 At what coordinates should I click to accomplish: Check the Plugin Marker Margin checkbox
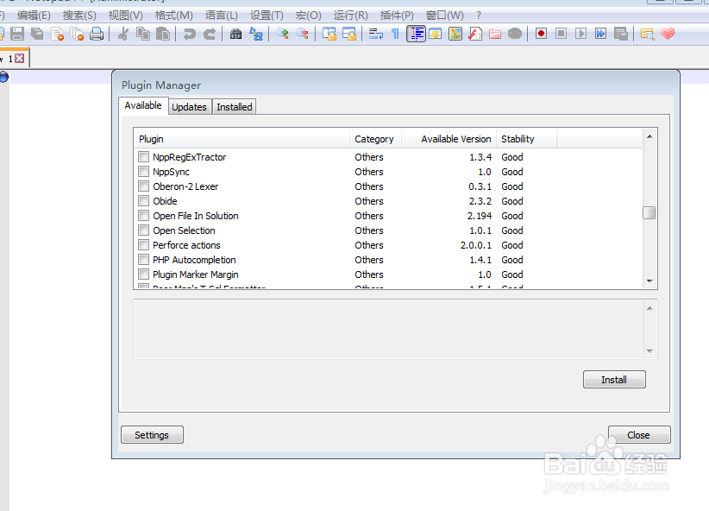(143, 274)
